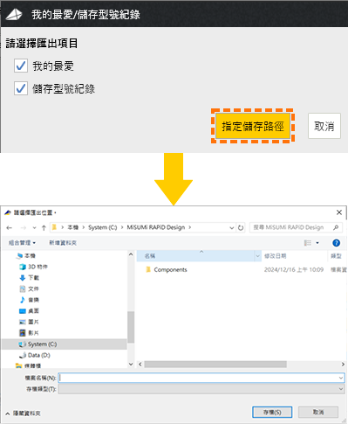The height and width of the screenshot is (424, 348).
Task: Sort by the 名稱 column header
Action: point(195,256)
